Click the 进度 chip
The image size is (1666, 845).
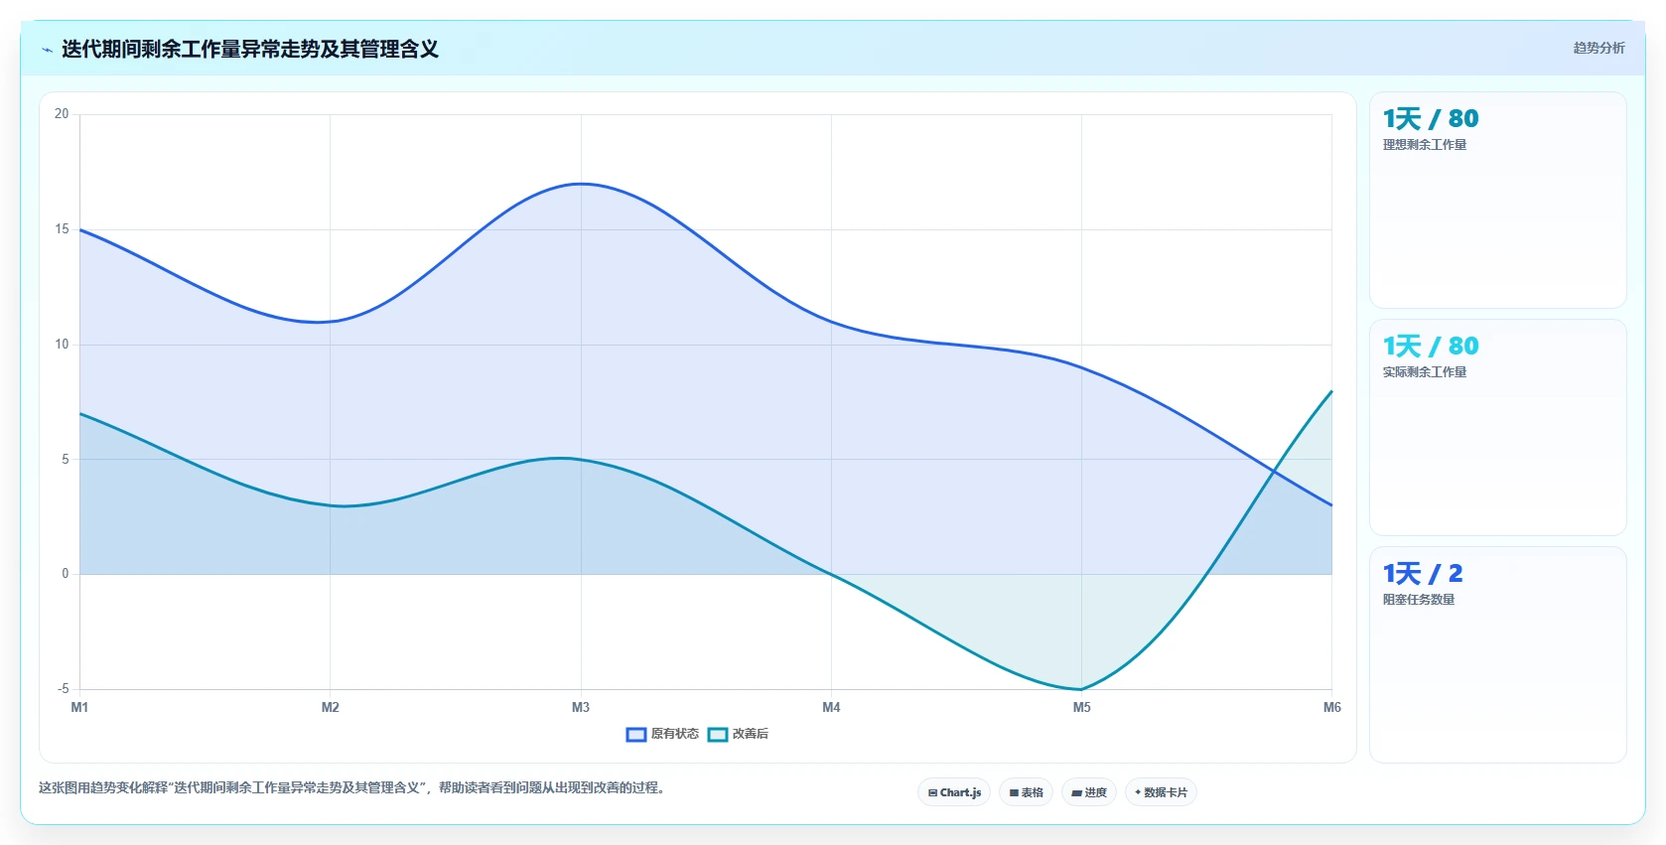(1089, 792)
